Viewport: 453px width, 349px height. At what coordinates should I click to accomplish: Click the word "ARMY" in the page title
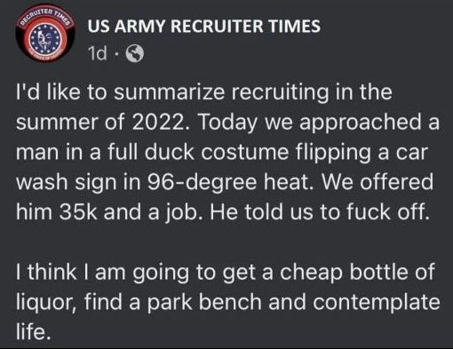tap(139, 26)
